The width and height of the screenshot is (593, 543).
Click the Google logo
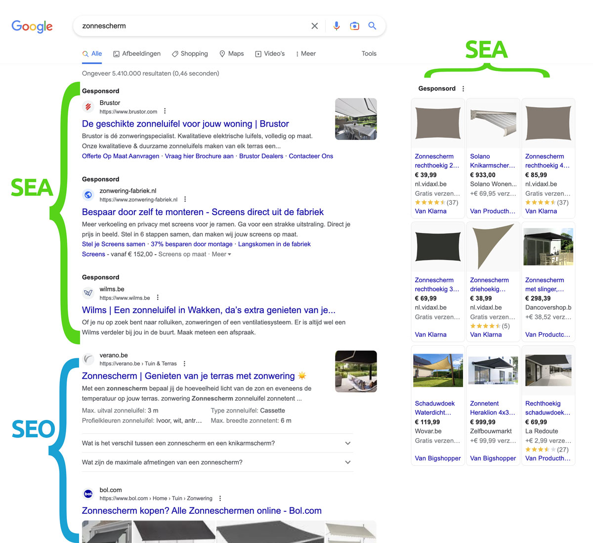coord(32,26)
